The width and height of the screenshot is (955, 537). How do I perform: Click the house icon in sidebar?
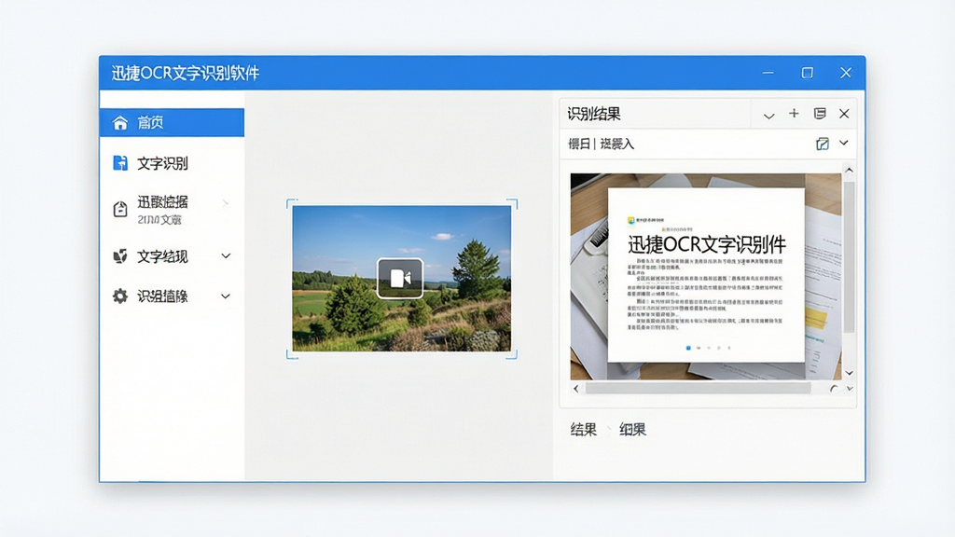pyautogui.click(x=120, y=122)
